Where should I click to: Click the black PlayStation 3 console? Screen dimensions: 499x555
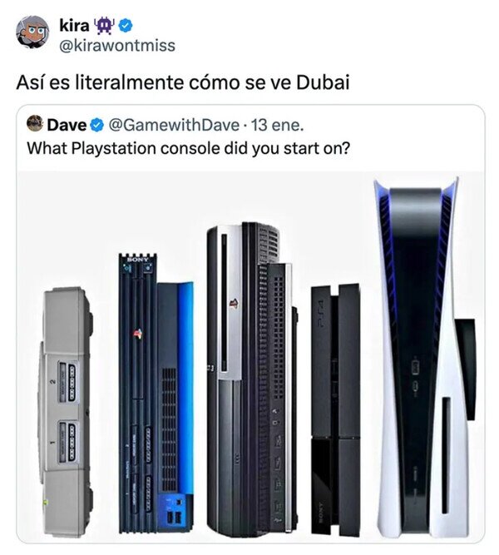click(x=252, y=379)
